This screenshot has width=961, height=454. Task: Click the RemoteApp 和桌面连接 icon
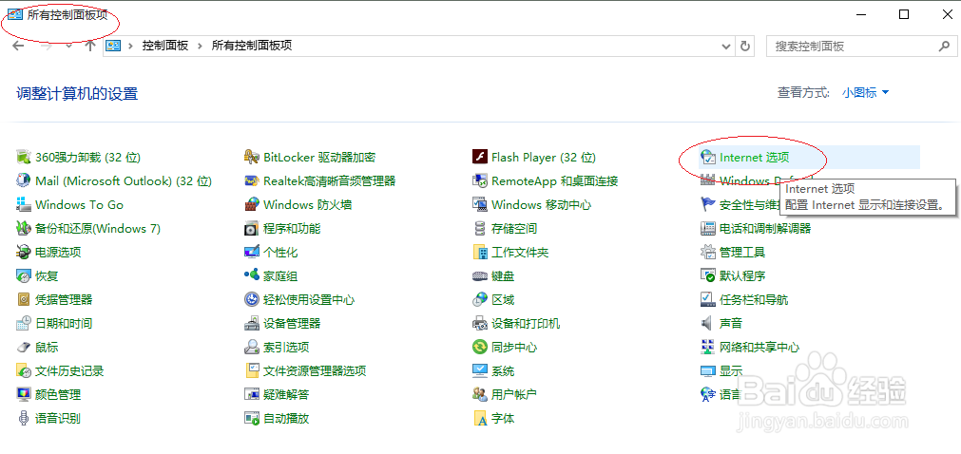click(x=479, y=180)
